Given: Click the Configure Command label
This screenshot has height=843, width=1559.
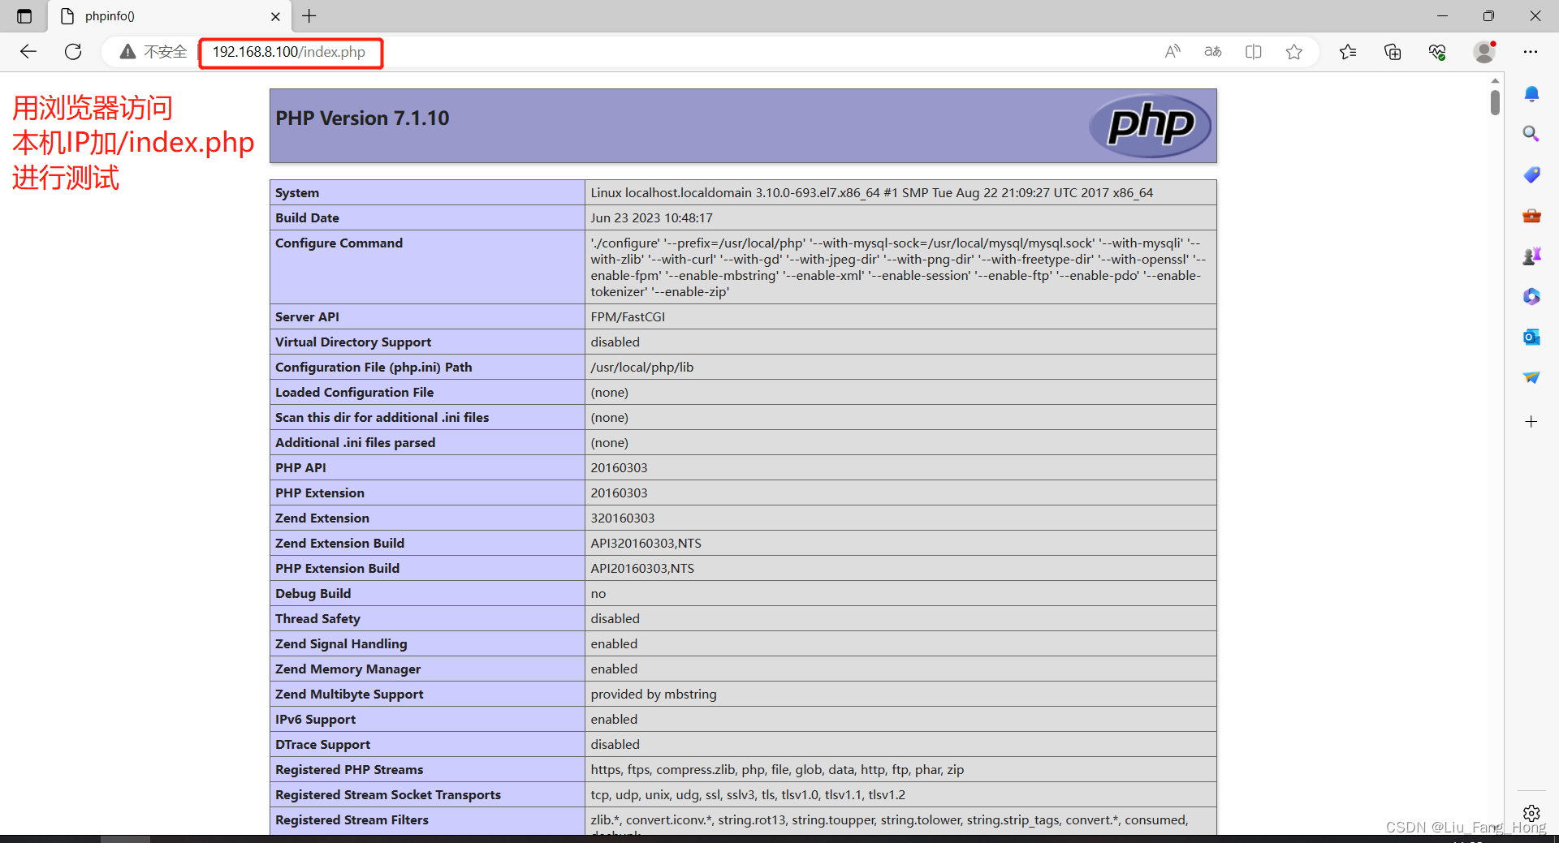Looking at the screenshot, I should (x=339, y=243).
